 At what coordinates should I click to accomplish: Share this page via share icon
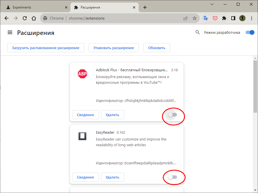[186, 18]
